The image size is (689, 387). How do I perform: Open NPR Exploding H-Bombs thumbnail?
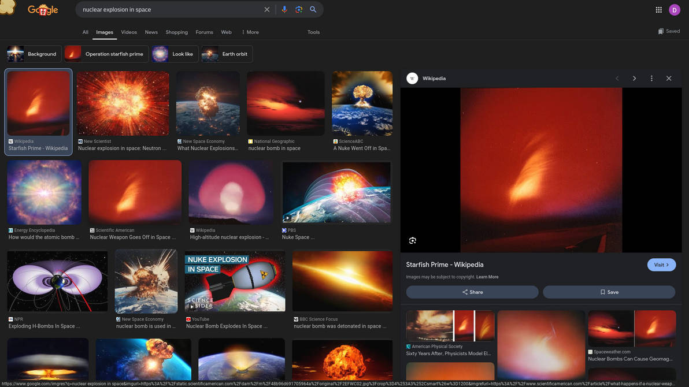(57, 281)
